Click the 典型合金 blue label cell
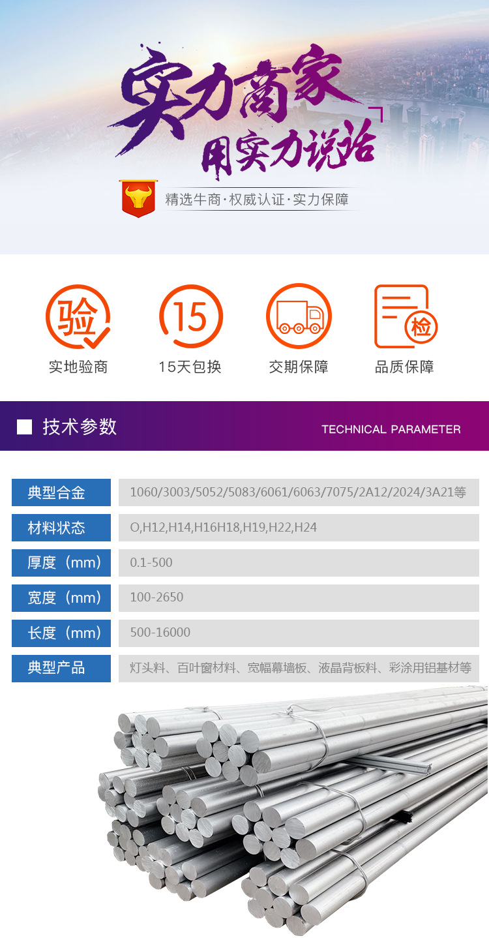 point(61,492)
